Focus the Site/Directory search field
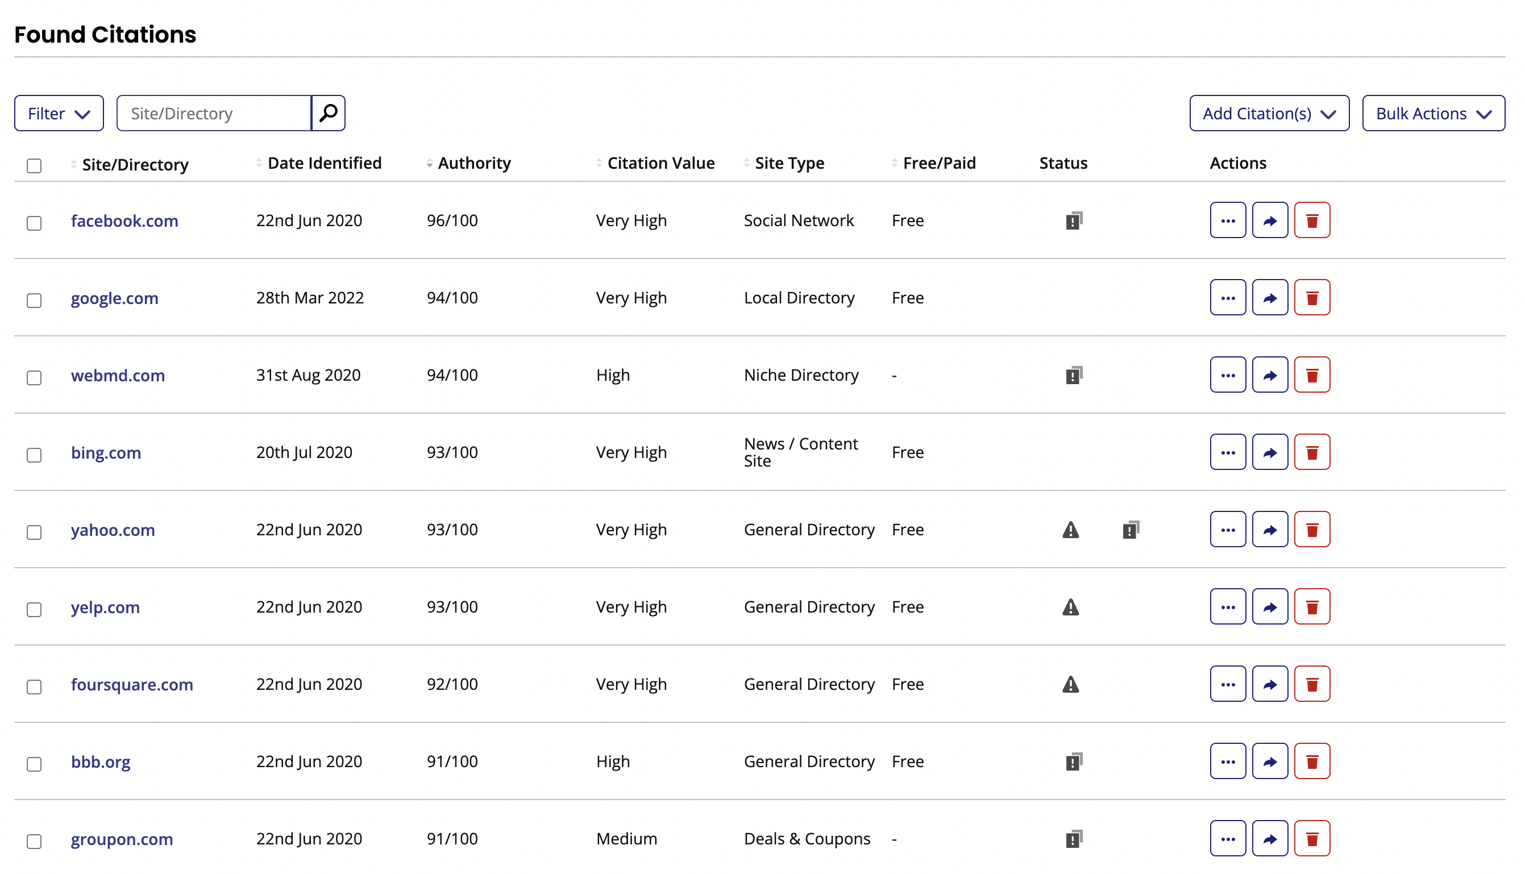The height and width of the screenshot is (874, 1525). coord(214,113)
